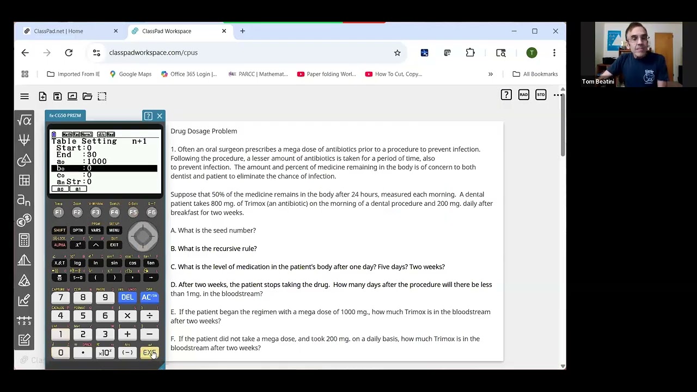Open the Chrome three-dot menu
This screenshot has width=697, height=392.
554,53
